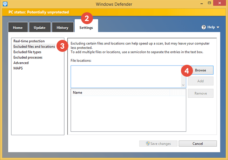Viewport: 228px width, 160px height.
Task: Switch to the Home tab
Action: coord(18,27)
